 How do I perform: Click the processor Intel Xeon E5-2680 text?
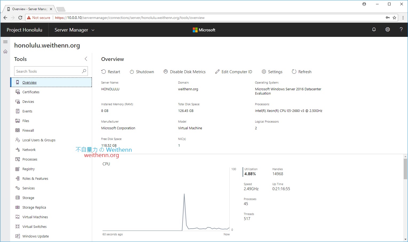click(x=289, y=111)
